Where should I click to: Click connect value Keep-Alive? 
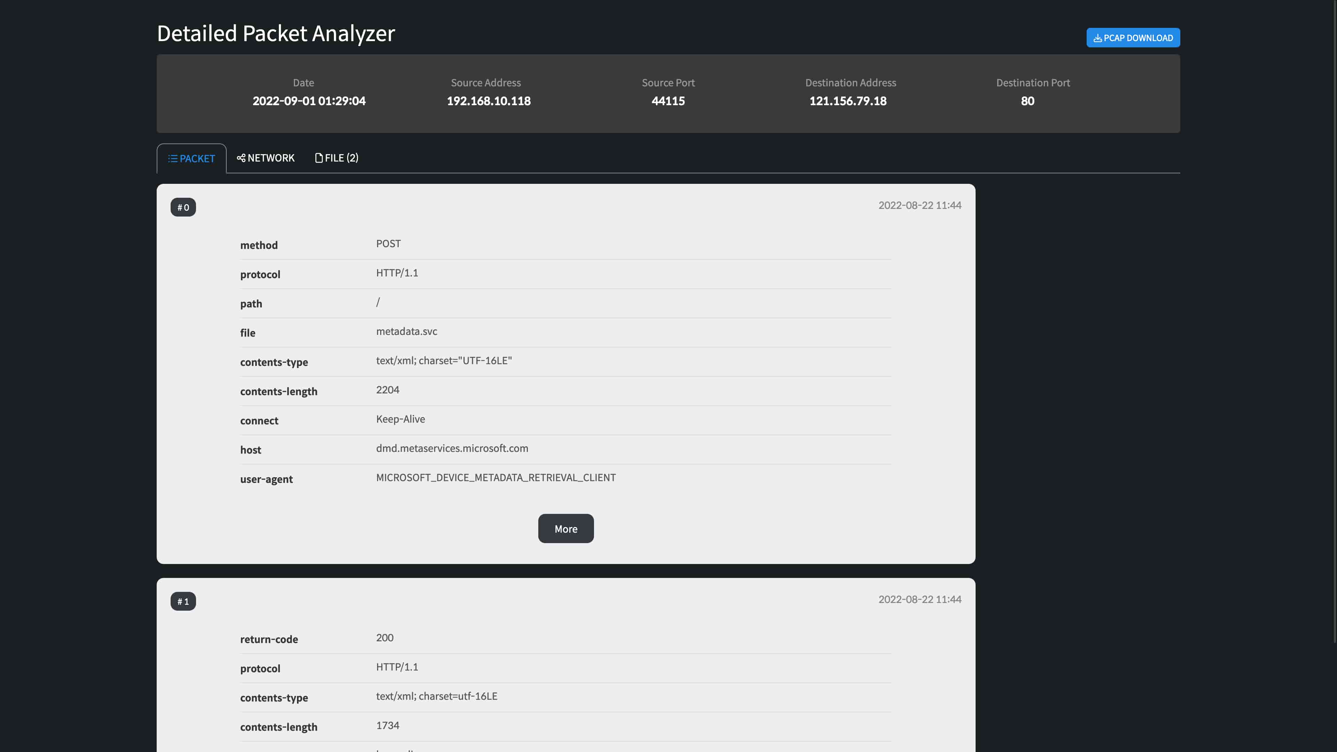[x=400, y=419]
